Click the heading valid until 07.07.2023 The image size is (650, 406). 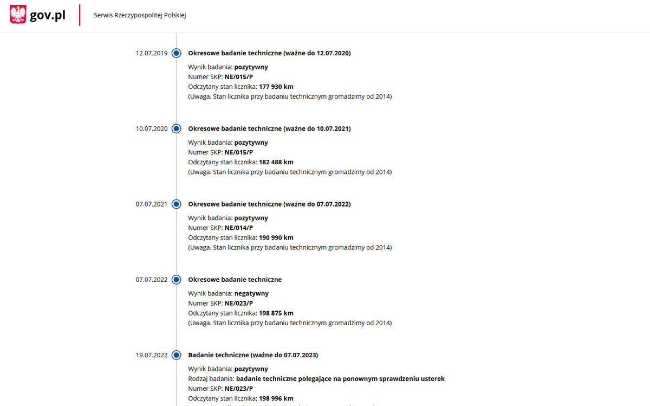pyautogui.click(x=253, y=355)
